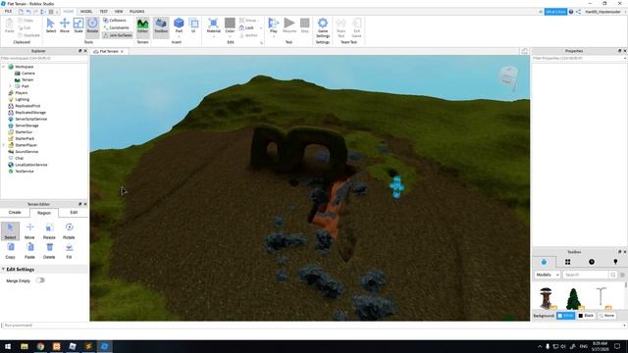Click the Select tool in Terrain Editor

tap(10, 231)
